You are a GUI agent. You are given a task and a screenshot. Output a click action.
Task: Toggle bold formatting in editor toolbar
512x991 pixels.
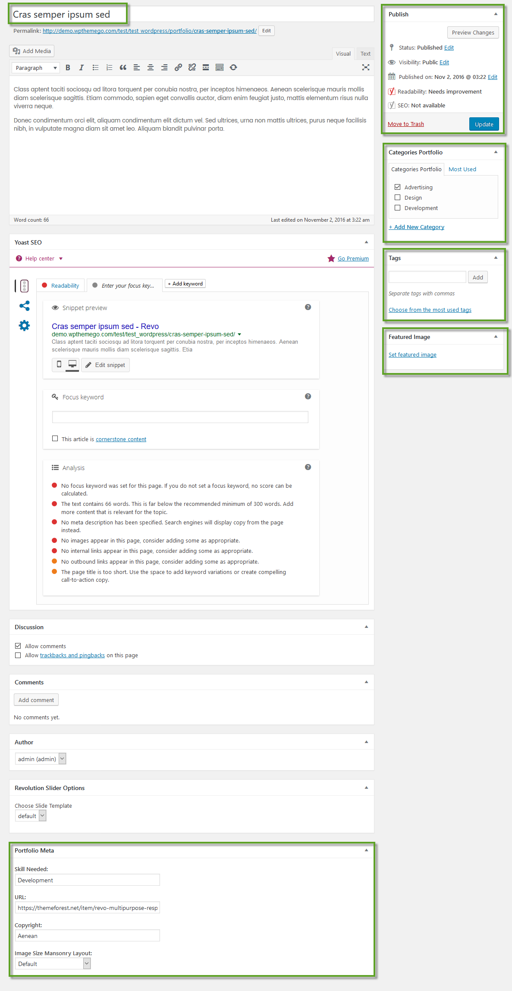click(68, 68)
